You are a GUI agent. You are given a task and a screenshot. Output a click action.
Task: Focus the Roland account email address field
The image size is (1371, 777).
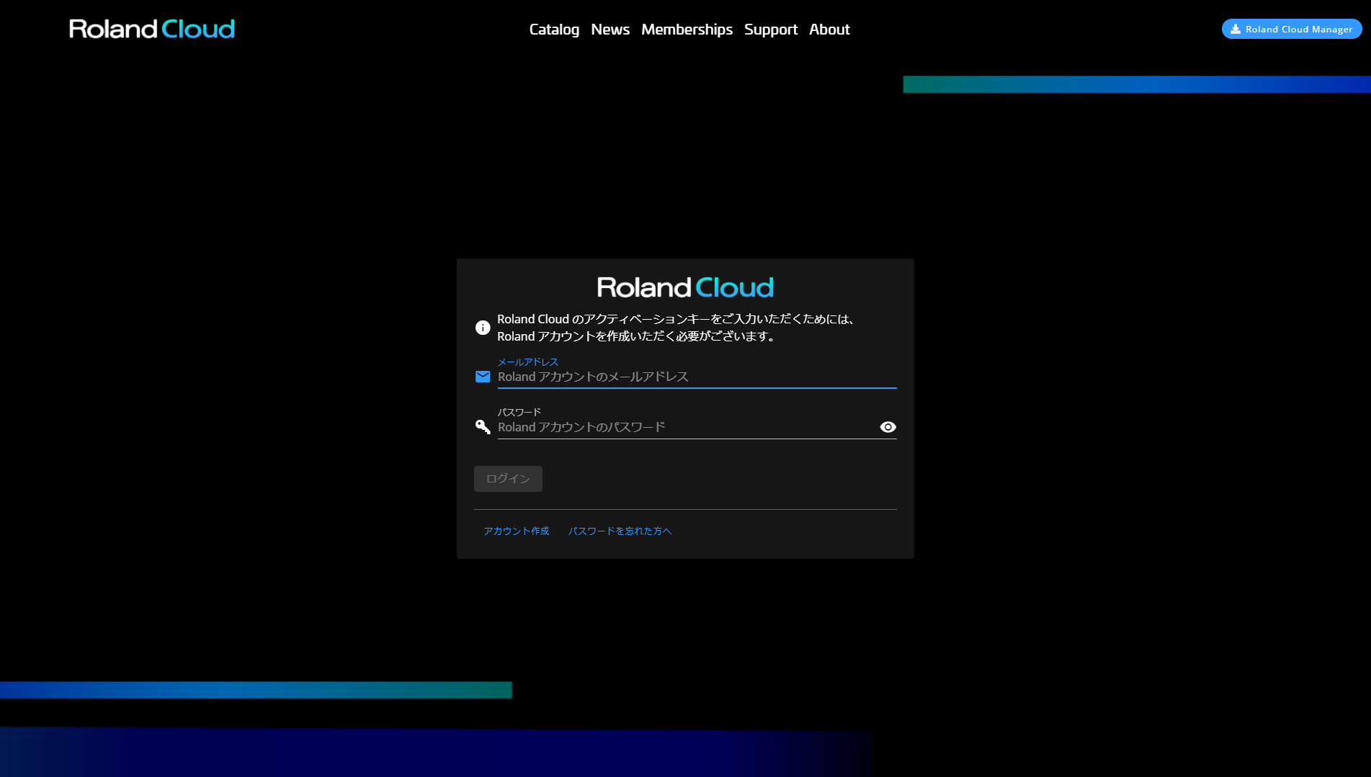coord(697,377)
